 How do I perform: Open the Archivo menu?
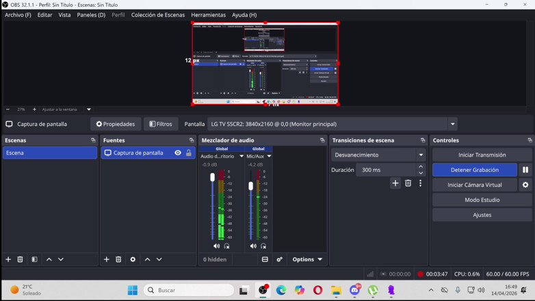coord(18,15)
